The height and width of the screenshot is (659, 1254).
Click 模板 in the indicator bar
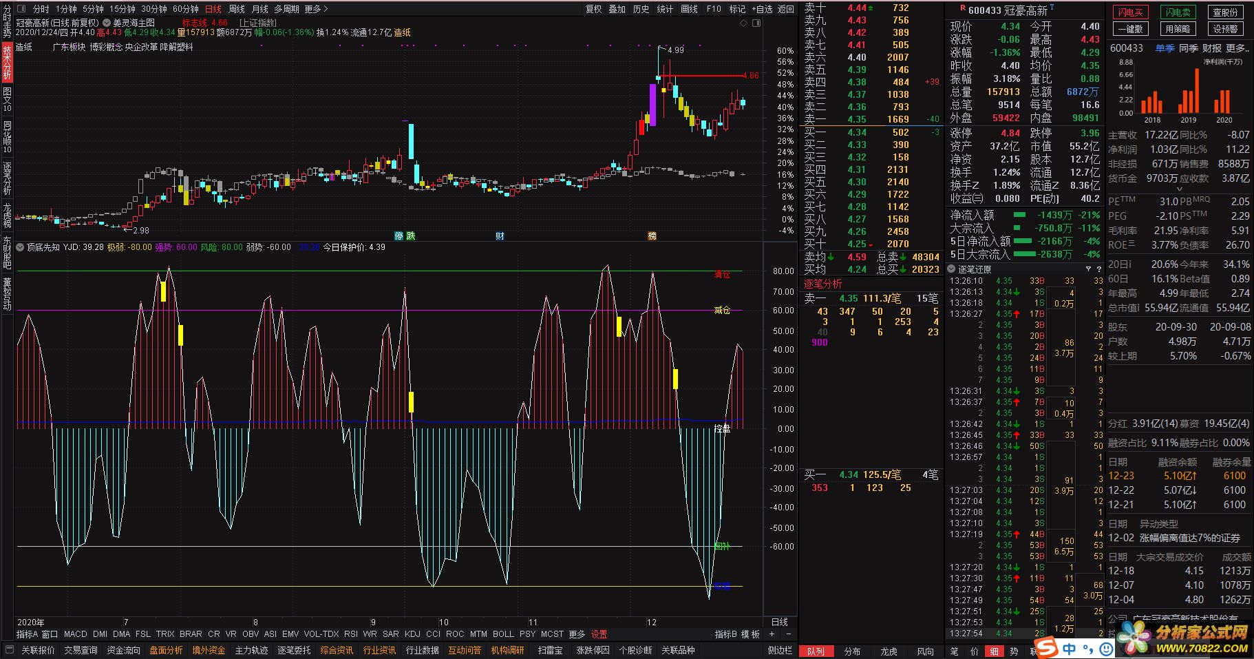[x=751, y=634]
